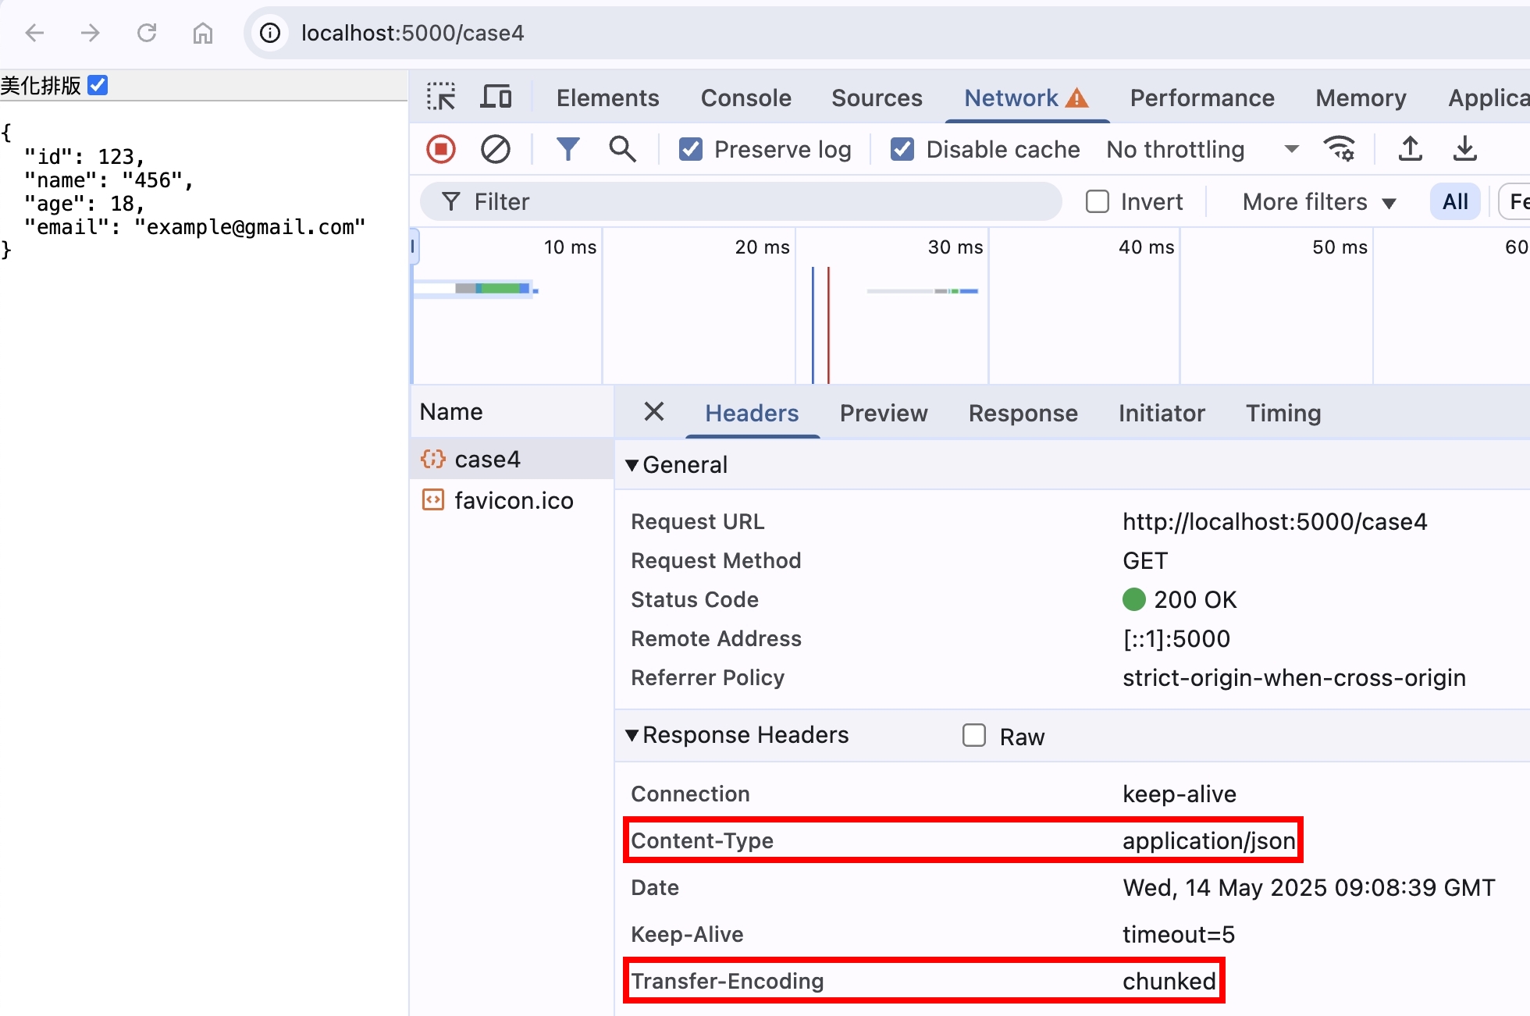Stop recording network log
Image resolution: width=1530 pixels, height=1016 pixels.
coord(441,149)
